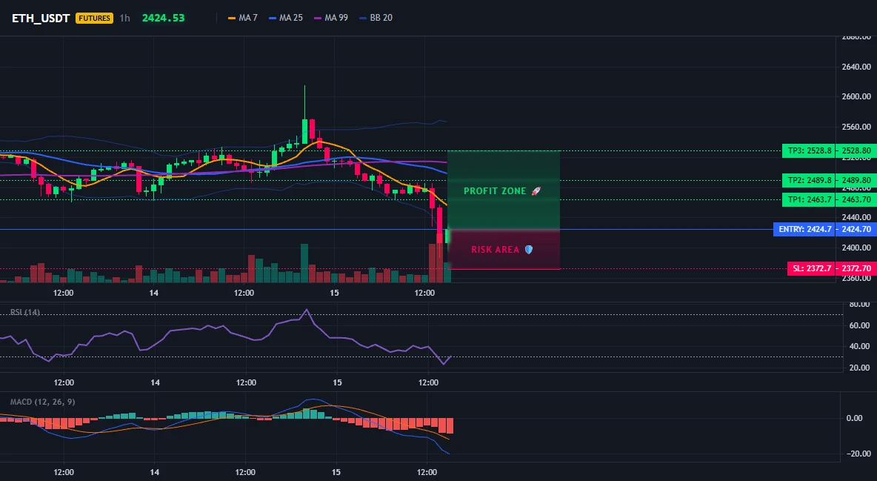This screenshot has height=481, width=877.
Task: Click the orange color swatch beside MA 7
Action: click(x=232, y=18)
